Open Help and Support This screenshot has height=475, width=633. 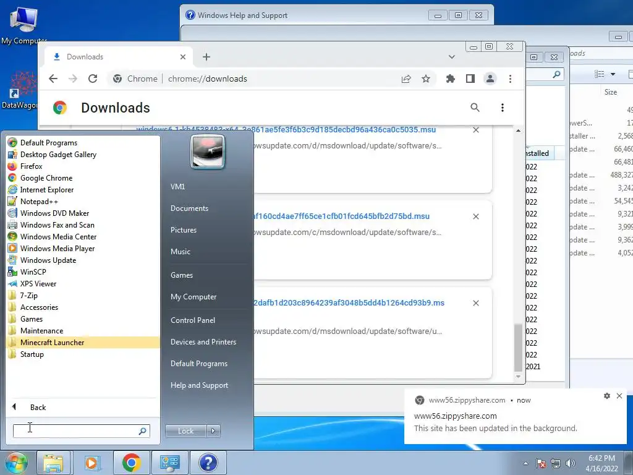click(x=200, y=385)
